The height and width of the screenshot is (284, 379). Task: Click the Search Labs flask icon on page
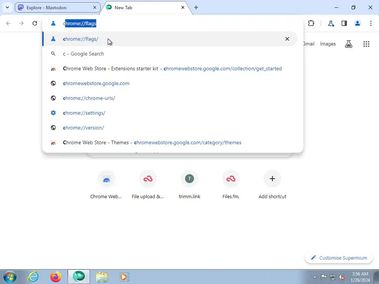tap(349, 44)
